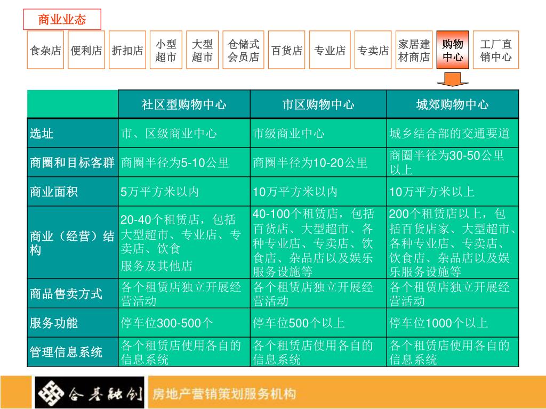Select the 管理信息系统 row label
546x409 pixels.
(x=73, y=351)
